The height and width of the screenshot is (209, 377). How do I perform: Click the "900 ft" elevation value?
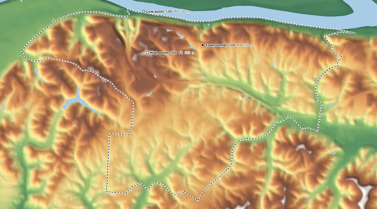coord(176,53)
